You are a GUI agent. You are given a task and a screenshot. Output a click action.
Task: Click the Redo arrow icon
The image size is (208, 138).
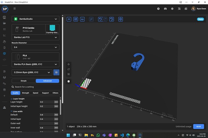[105, 19]
